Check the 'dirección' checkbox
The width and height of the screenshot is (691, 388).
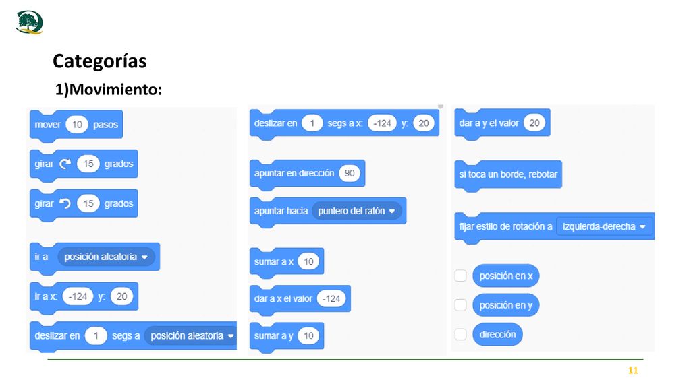click(460, 334)
